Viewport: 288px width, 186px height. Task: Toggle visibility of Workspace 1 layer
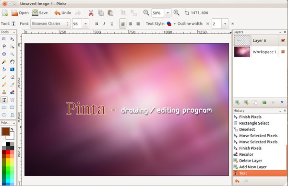(x=283, y=52)
